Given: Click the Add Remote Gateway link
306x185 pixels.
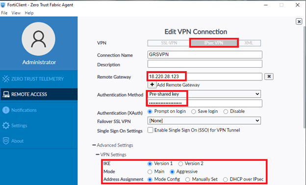Looking at the screenshot, I should (178, 85).
